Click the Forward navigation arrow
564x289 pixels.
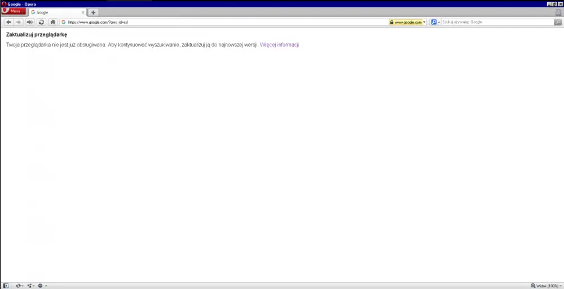click(x=19, y=22)
